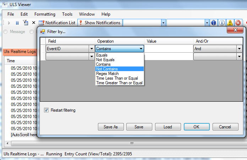The height and width of the screenshot is (160, 247).
Task: Click the Value cell for EventID row
Action: click(169, 49)
